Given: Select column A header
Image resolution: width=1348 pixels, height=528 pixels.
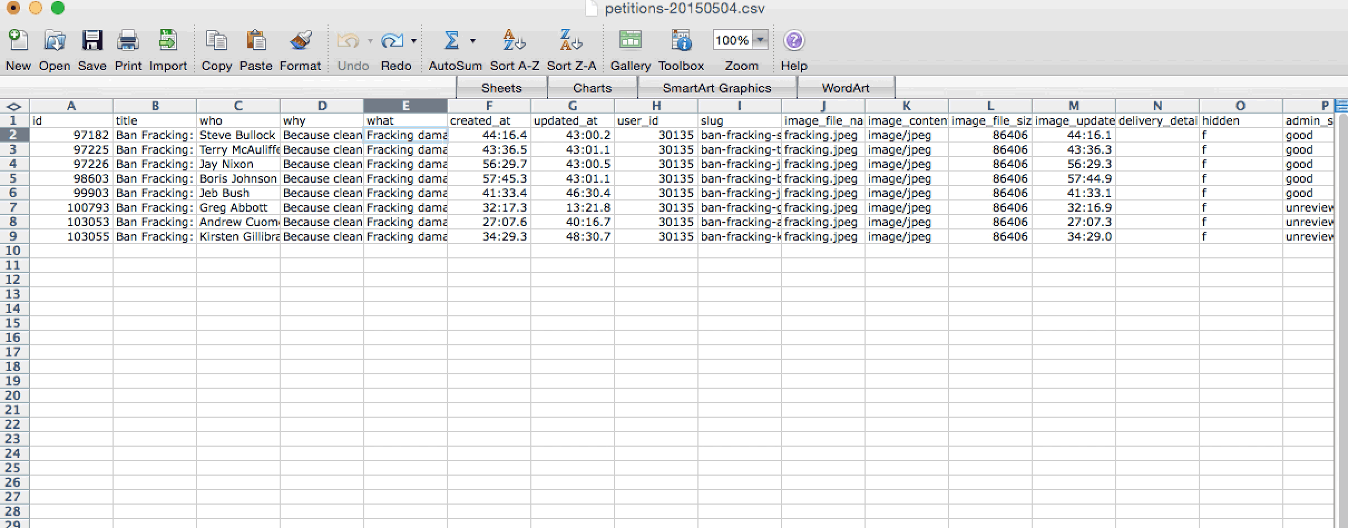Looking at the screenshot, I should 71,106.
